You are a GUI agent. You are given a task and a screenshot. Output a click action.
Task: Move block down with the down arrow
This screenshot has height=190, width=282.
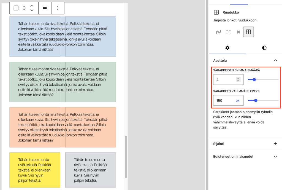(32, 10)
